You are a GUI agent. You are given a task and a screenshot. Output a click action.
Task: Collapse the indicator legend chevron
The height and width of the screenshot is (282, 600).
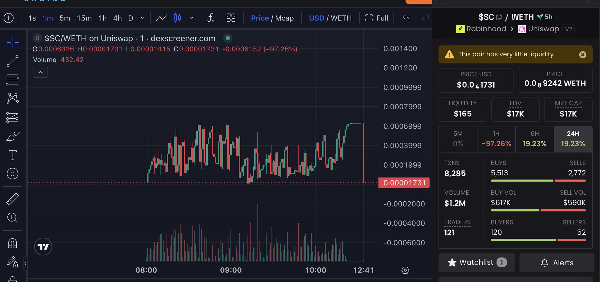(x=40, y=72)
